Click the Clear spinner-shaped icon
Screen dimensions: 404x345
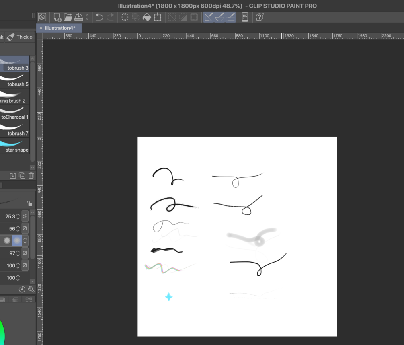pyautogui.click(x=125, y=17)
